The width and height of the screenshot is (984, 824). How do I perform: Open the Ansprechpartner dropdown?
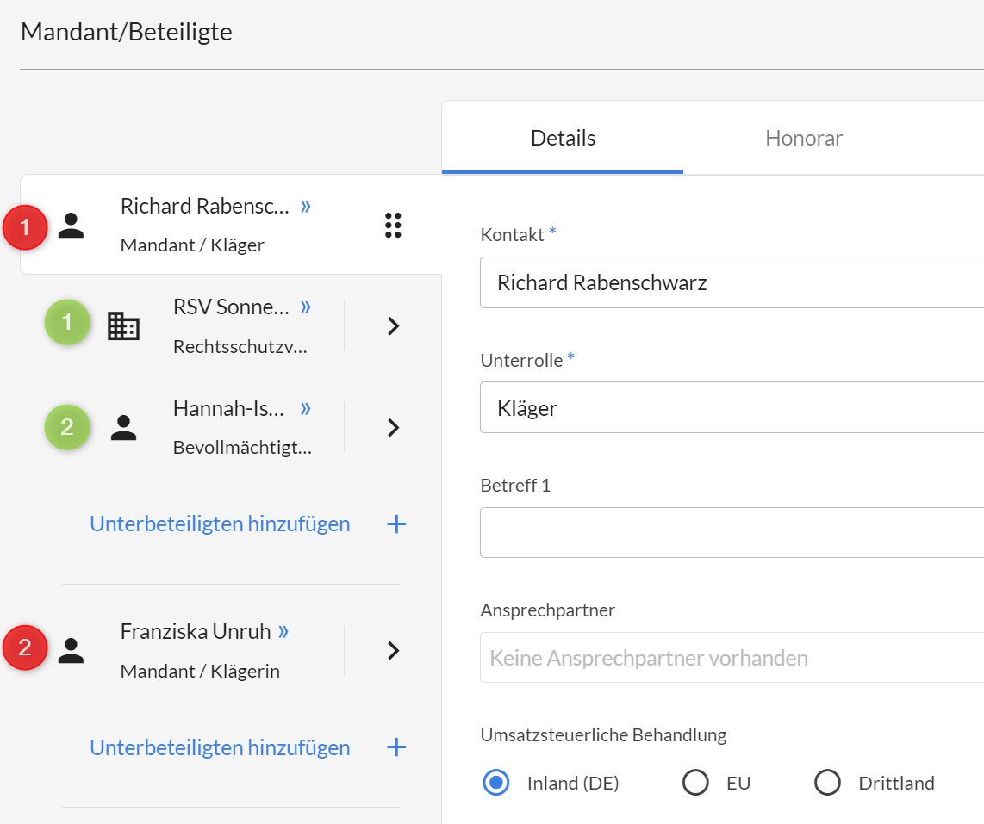tap(732, 657)
